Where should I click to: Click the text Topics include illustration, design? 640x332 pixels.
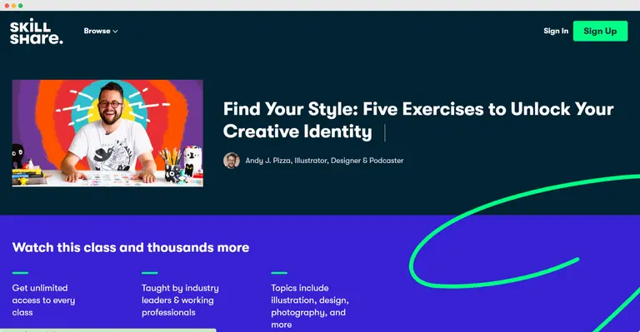pyautogui.click(x=310, y=306)
